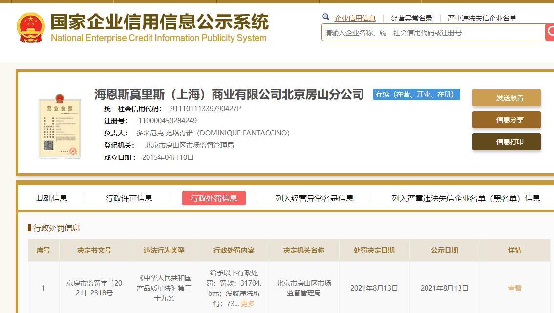The height and width of the screenshot is (313, 554).
Task: Switch to the 列入经营异常名录信息 tab
Action: tap(315, 198)
